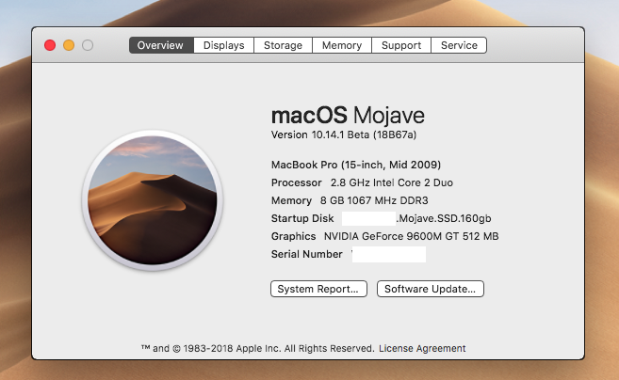Click the Processor label
619x380 pixels.
(297, 182)
